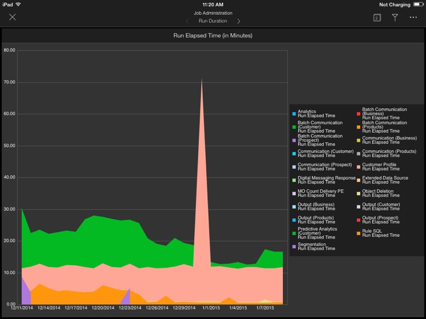426x319 pixels.
Task: Tap the MO Count Delivery PE label
Action: click(x=320, y=193)
